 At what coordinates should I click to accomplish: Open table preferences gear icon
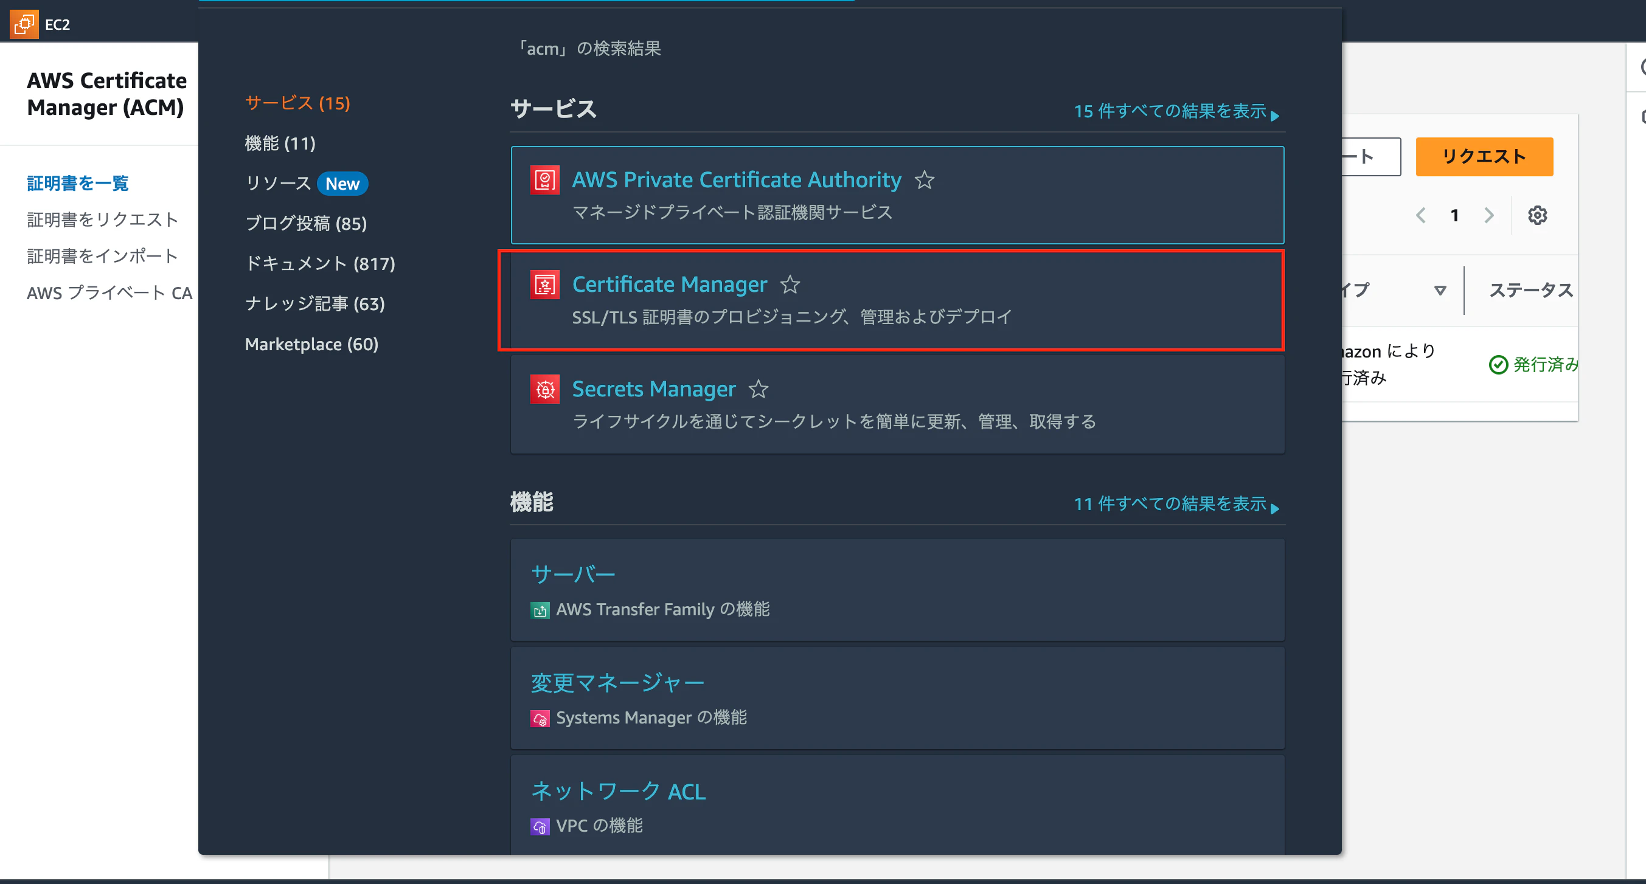[1537, 215]
